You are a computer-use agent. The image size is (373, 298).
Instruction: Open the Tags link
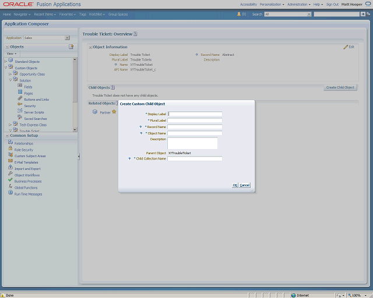[83, 14]
